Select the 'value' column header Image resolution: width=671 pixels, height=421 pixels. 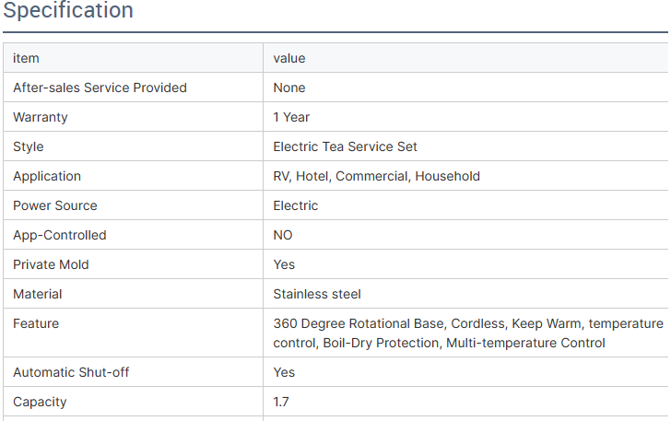coord(289,58)
